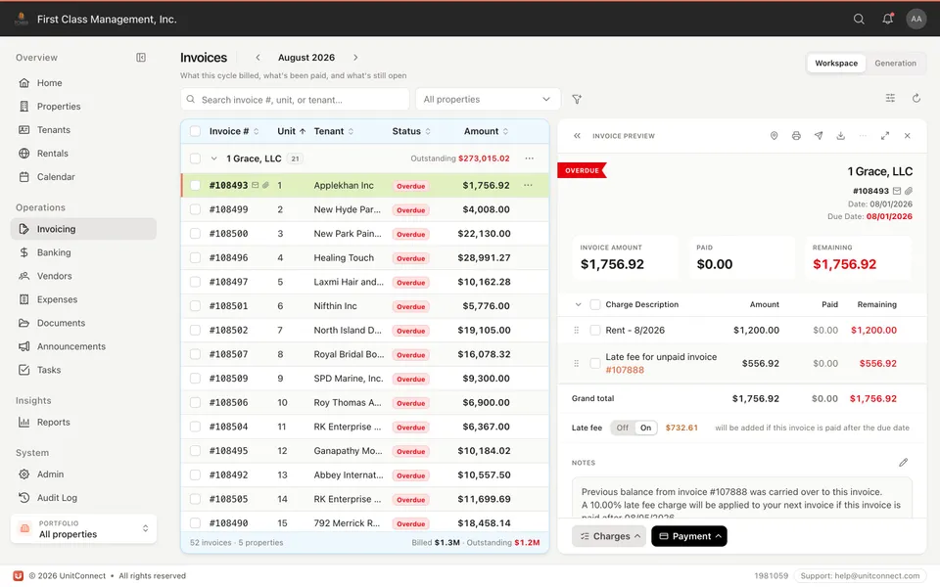This screenshot has width=940, height=587.
Task: Open column settings icon above the table
Action: point(890,98)
